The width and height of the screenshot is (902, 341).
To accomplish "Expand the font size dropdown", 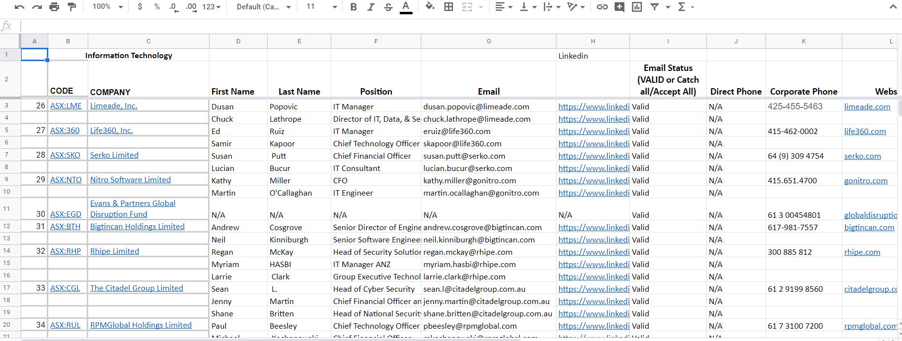I will (334, 7).
